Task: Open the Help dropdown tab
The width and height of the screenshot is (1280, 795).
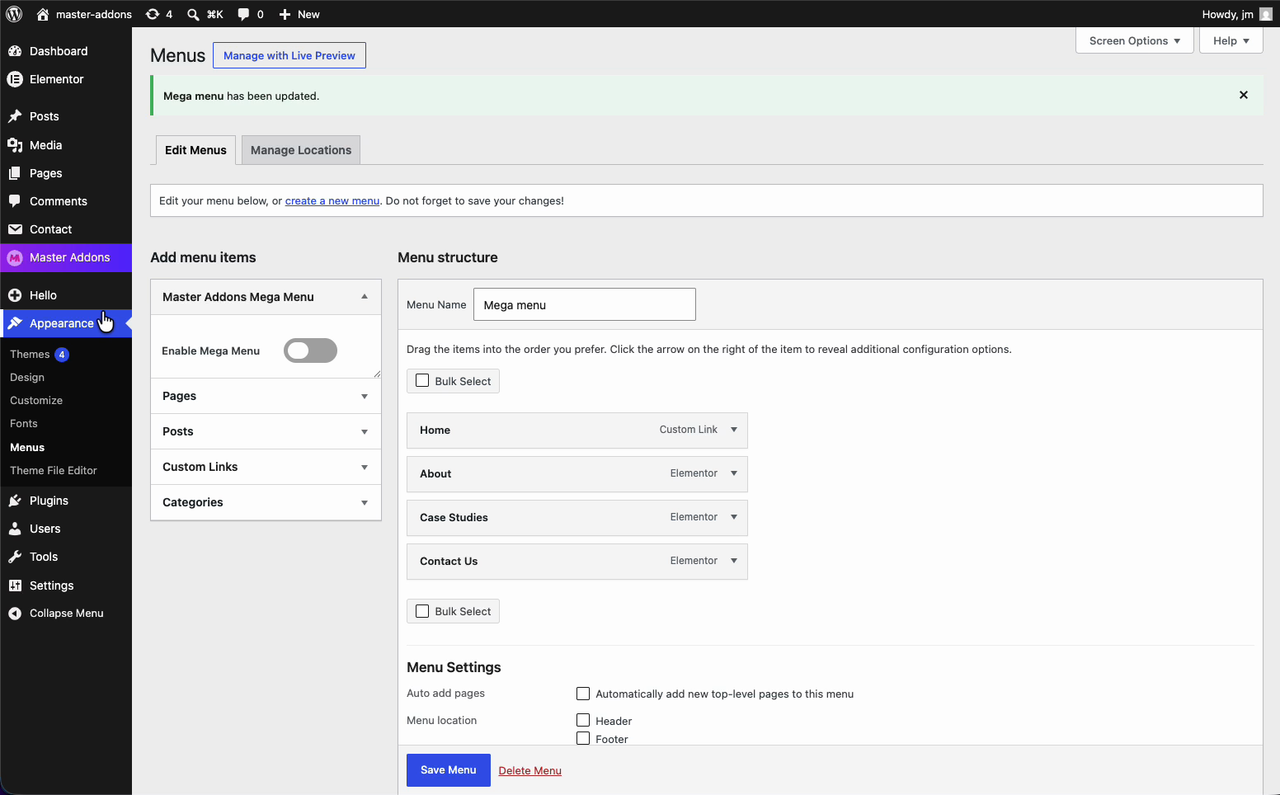Action: click(1231, 40)
